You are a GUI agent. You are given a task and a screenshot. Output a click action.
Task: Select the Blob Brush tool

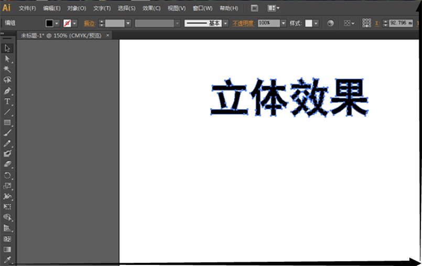7,153
